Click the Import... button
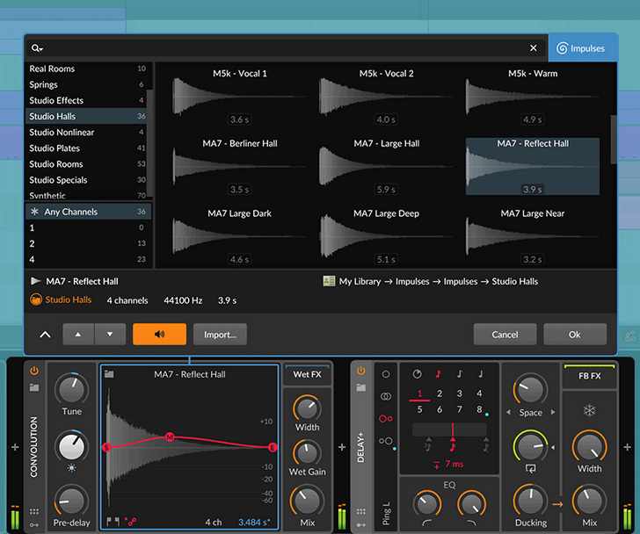 point(220,335)
